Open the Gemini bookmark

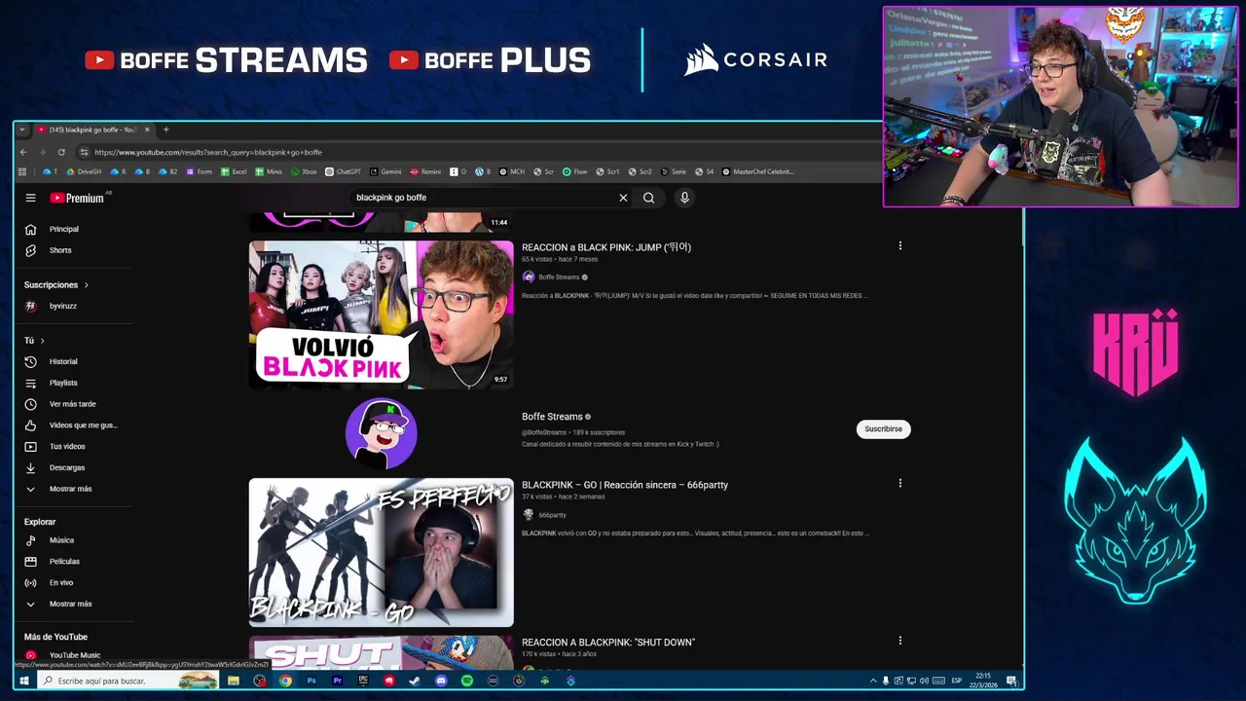coord(385,171)
